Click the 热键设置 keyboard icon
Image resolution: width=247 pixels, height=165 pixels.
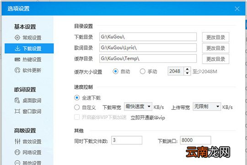click(x=17, y=60)
